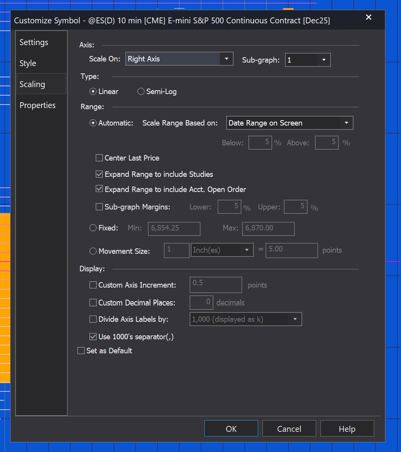Disable Use 1000's separator
This screenshot has width=401, height=452.
pos(93,337)
